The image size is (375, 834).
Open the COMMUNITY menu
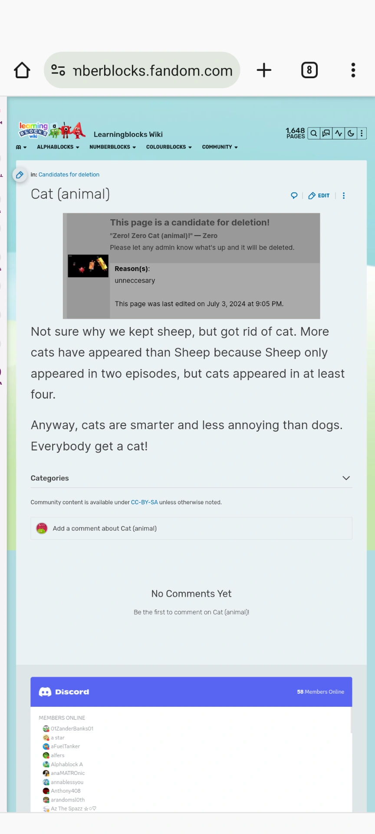(x=219, y=147)
